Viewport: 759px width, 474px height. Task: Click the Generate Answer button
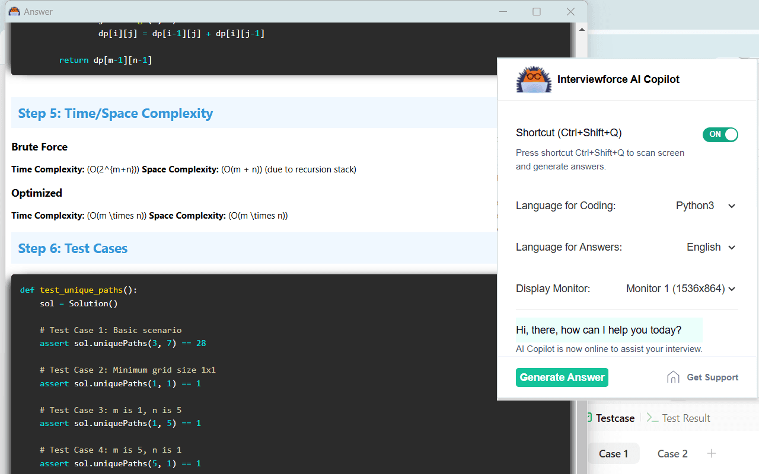point(562,377)
